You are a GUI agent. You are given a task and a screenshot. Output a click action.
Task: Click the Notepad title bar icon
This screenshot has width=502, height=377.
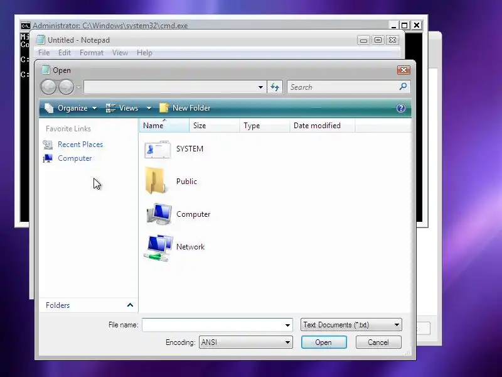pos(41,40)
